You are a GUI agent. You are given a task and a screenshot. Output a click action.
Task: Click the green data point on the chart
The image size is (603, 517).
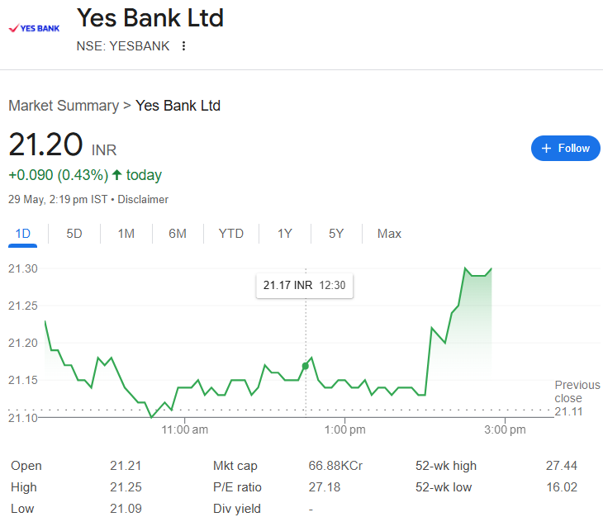(306, 366)
